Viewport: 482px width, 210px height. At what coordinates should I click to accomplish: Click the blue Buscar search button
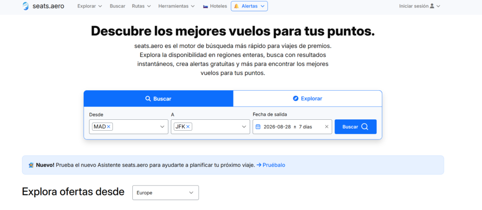(x=355, y=127)
